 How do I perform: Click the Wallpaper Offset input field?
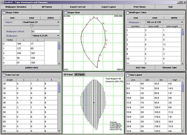(x=46, y=32)
